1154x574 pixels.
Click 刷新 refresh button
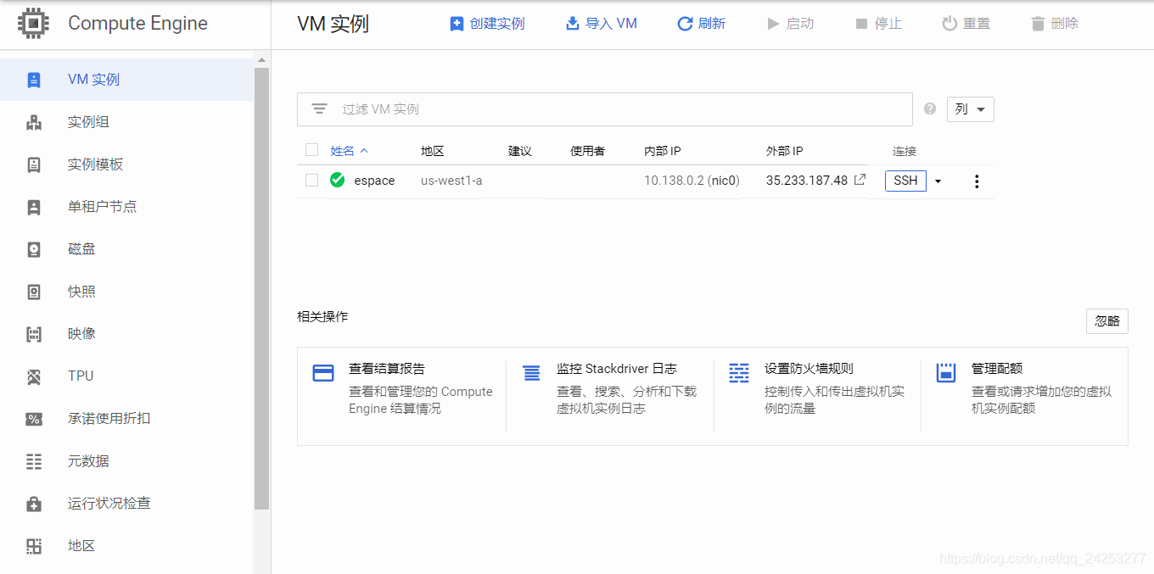tap(701, 24)
